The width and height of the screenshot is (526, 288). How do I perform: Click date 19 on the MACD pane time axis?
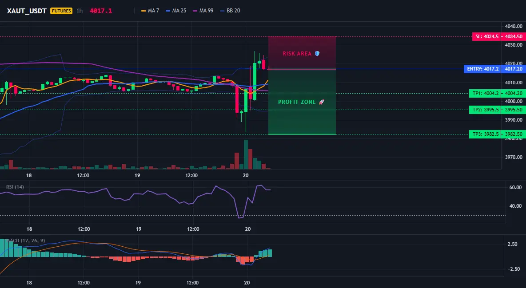point(138,283)
